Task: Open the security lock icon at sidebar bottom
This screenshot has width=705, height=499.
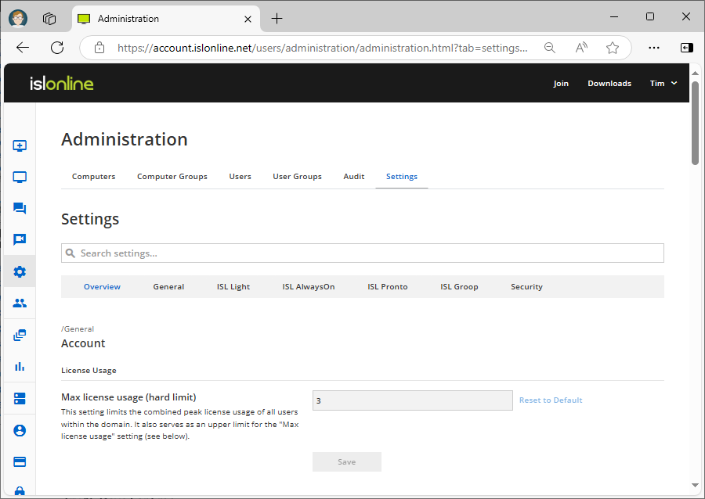Action: pos(20,491)
